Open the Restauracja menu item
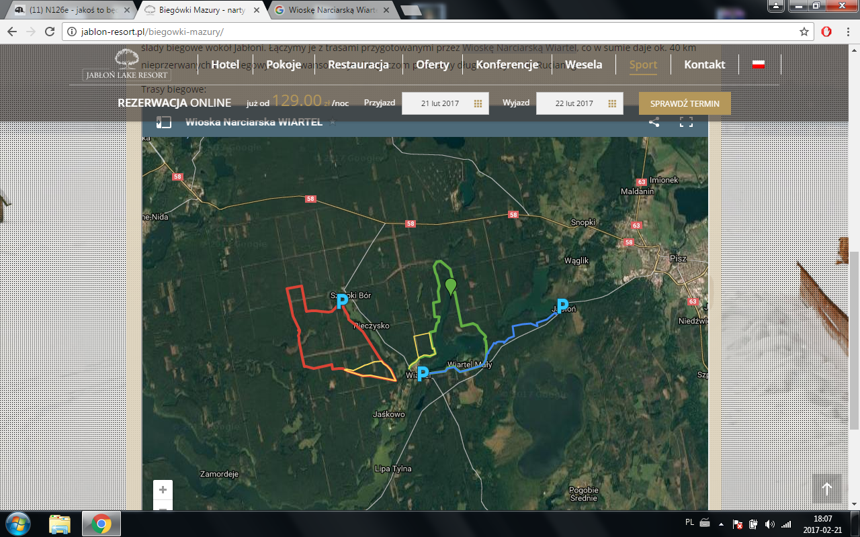Image resolution: width=860 pixels, height=537 pixels. [358, 64]
